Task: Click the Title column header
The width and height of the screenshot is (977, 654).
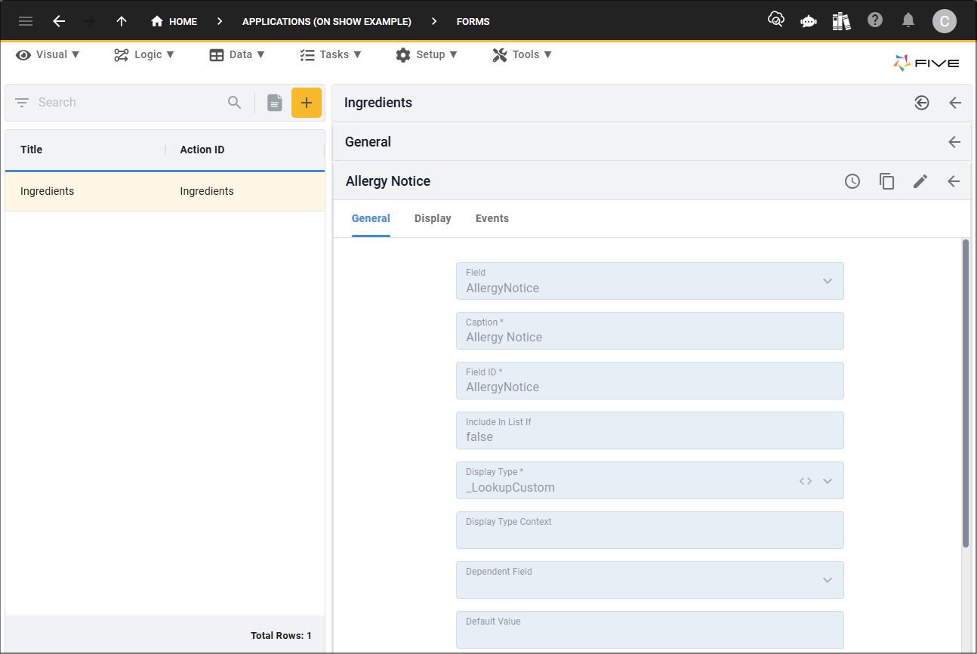Action: (32, 150)
